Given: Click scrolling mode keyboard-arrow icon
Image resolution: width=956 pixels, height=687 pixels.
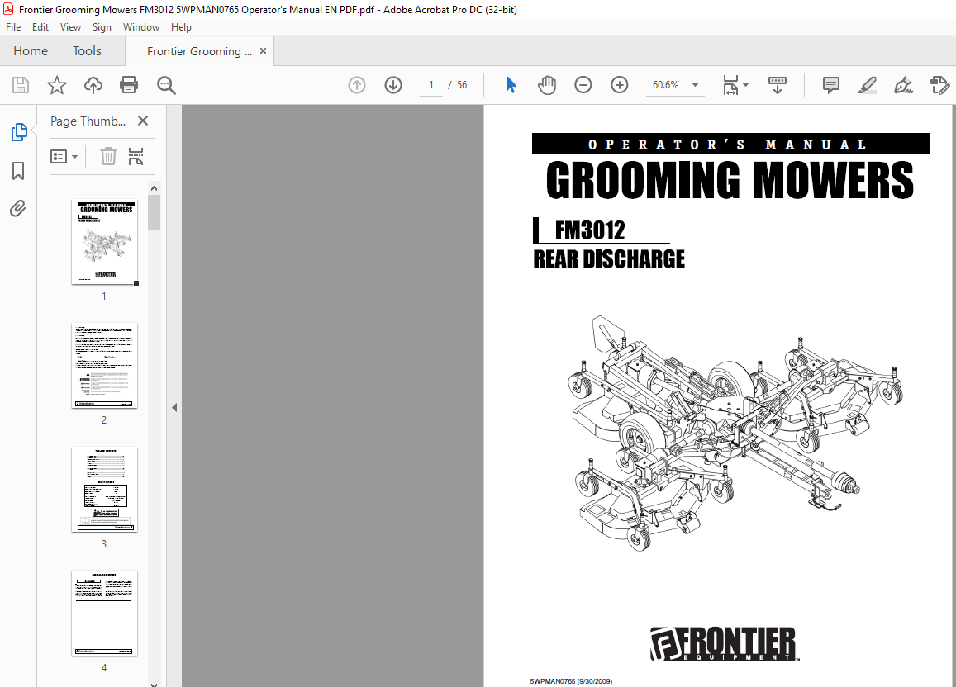Looking at the screenshot, I should [777, 85].
